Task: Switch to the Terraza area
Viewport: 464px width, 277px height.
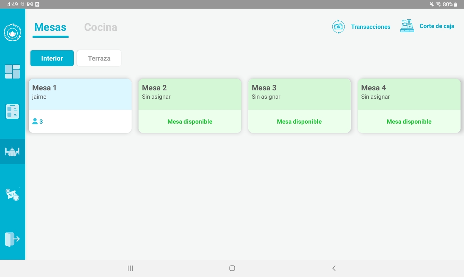Action: (99, 58)
